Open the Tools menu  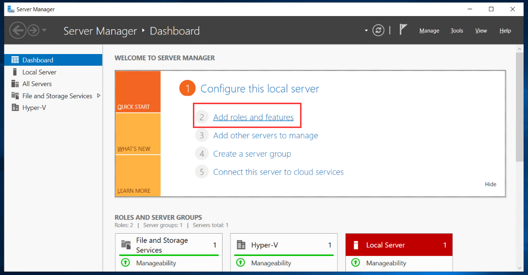click(x=456, y=31)
